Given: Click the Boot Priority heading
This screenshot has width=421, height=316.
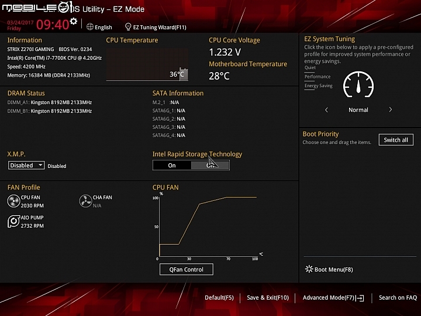Looking at the screenshot, I should pos(320,134).
